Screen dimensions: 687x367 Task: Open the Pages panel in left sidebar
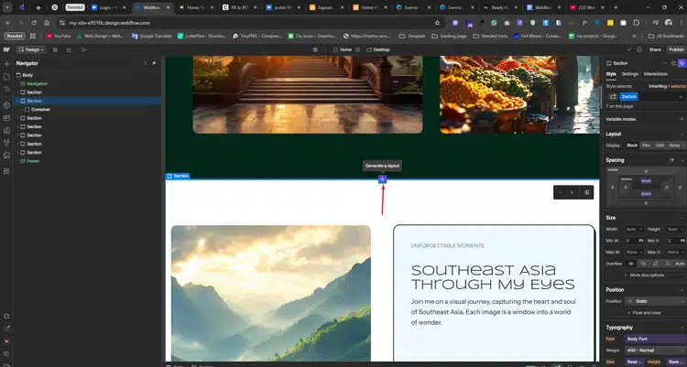coord(6,77)
